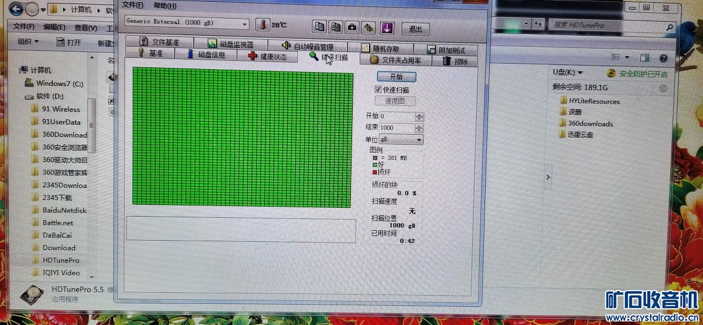
Task: Click the thermometer temperature icon in HD Tune
Action: 262,25
